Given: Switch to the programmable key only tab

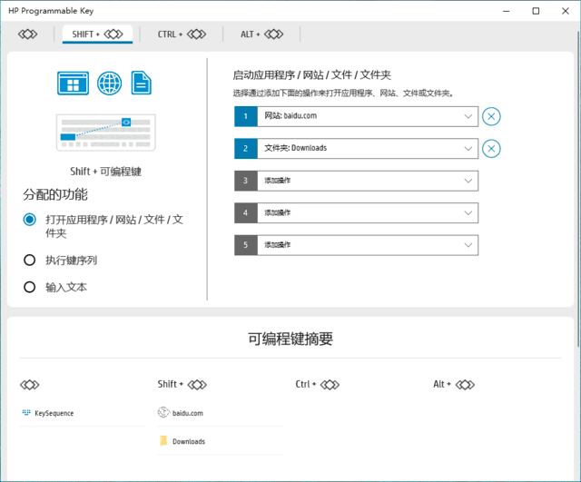Looking at the screenshot, I should click(28, 34).
